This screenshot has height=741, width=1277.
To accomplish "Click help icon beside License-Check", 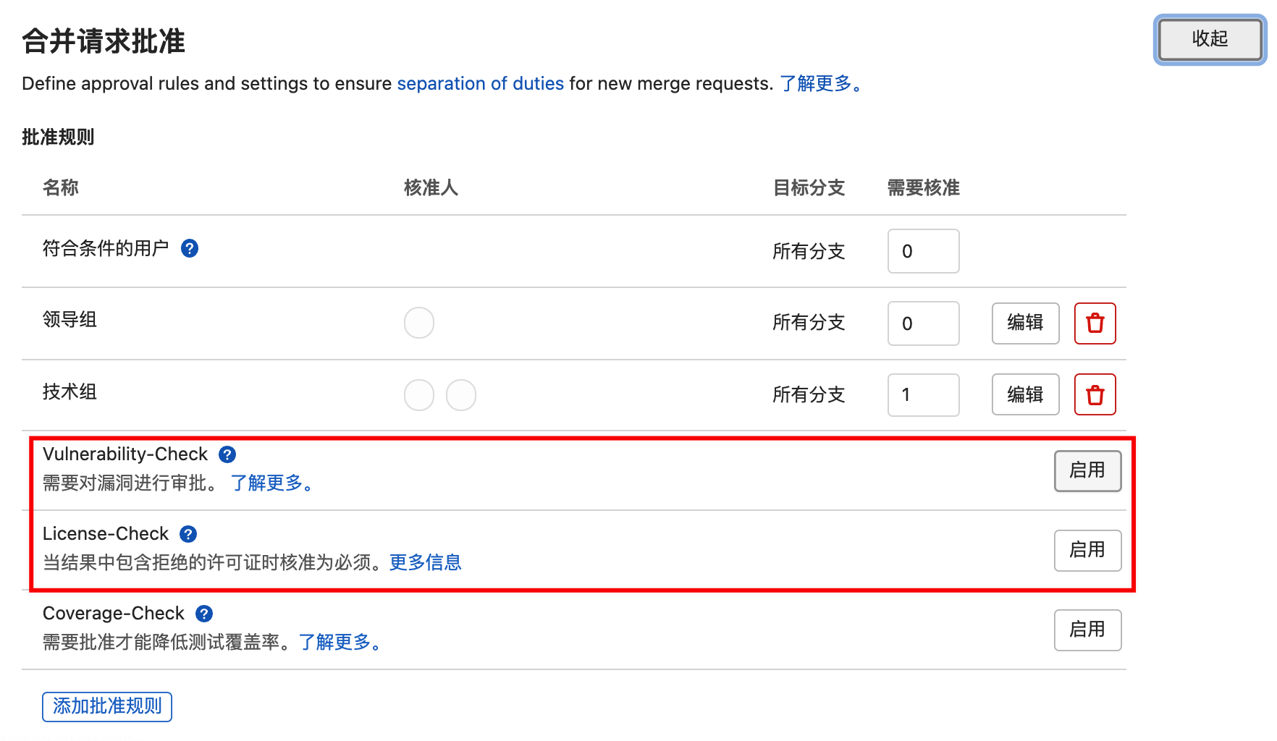I will (188, 534).
